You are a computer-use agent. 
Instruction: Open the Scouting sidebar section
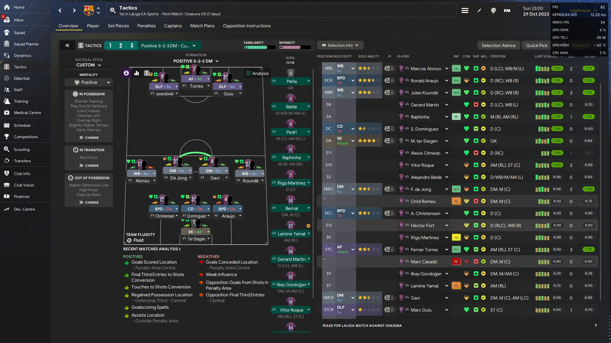pyautogui.click(x=22, y=149)
